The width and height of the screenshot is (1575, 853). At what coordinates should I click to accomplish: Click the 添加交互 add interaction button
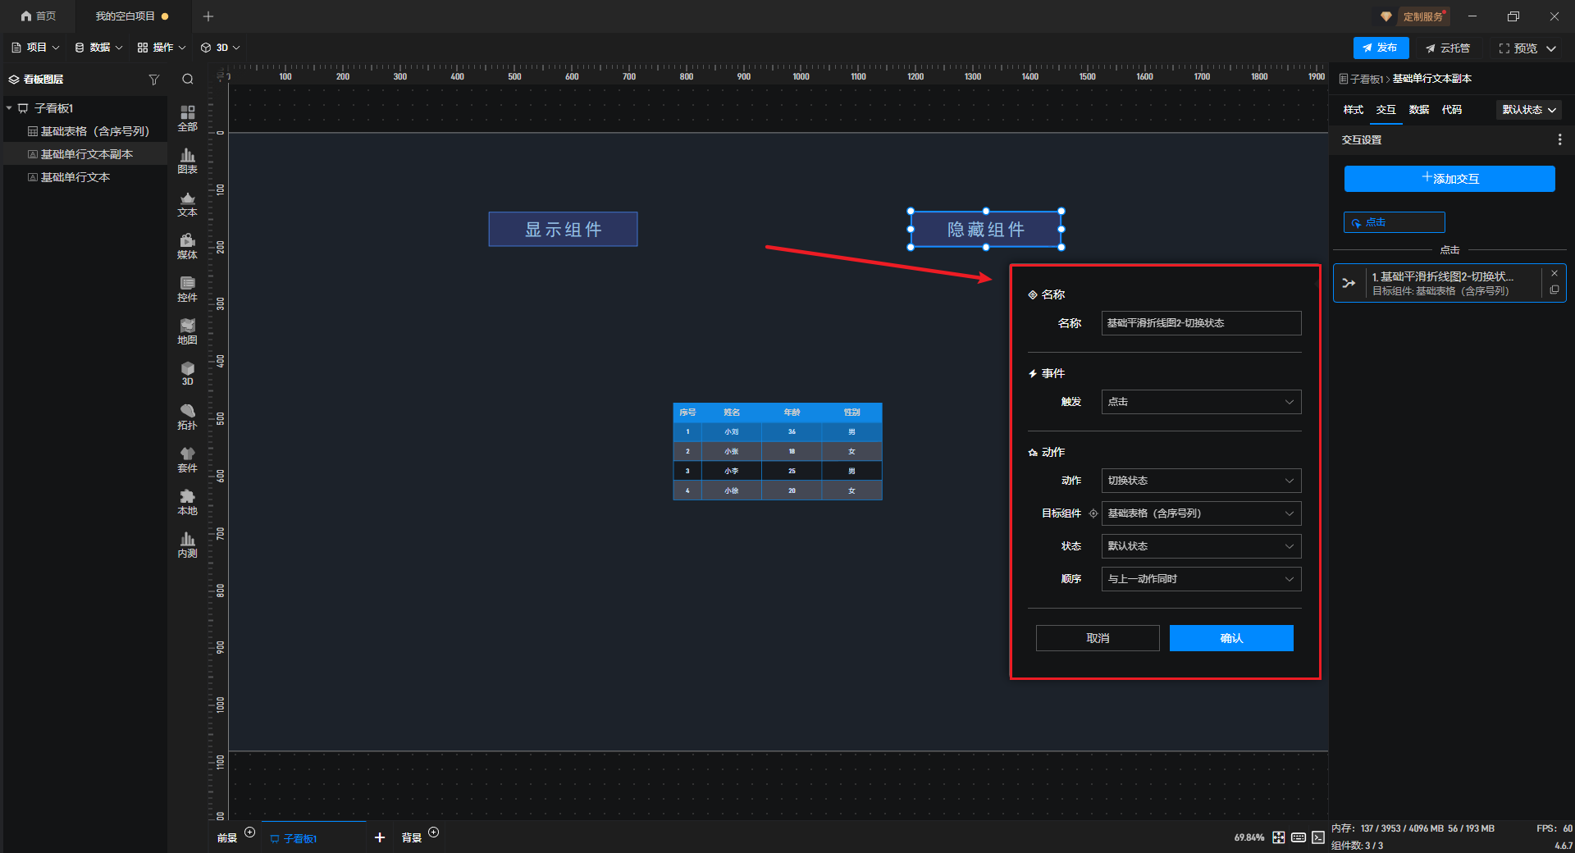(x=1449, y=179)
